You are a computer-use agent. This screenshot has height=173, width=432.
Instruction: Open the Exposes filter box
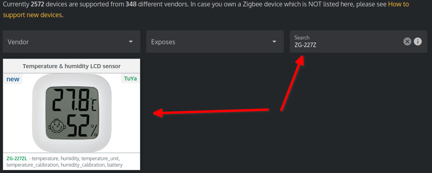[215, 41]
